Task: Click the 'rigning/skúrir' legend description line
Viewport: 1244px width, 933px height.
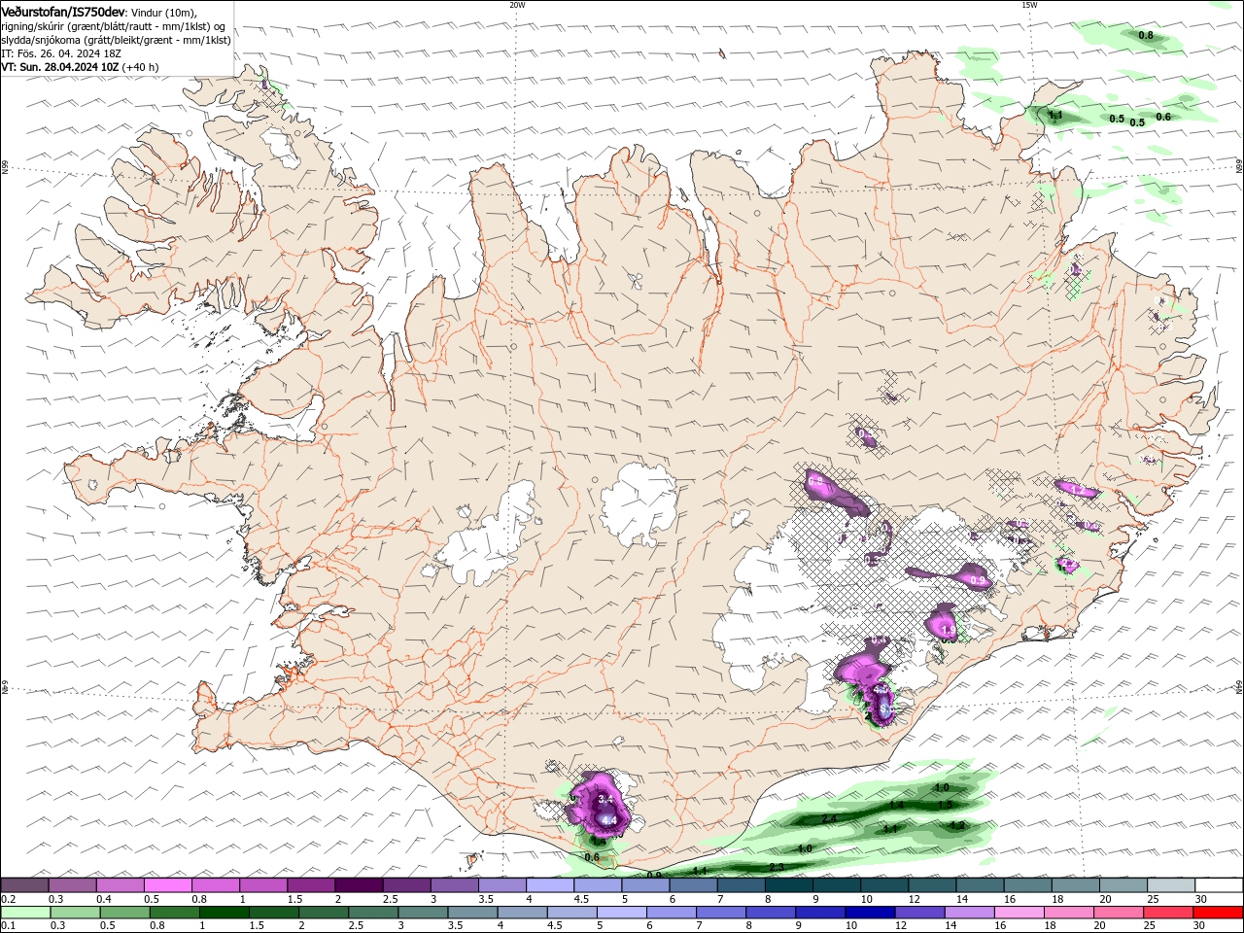Action: [x=113, y=26]
